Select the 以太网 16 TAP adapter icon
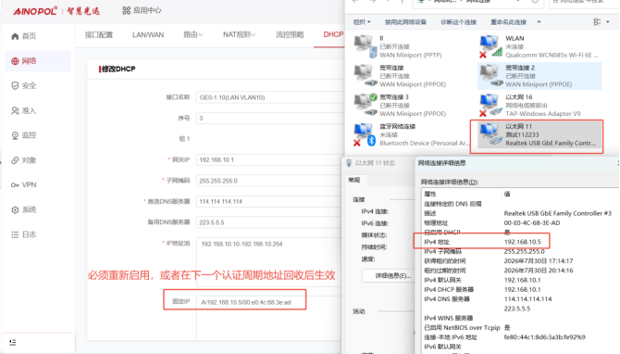The width and height of the screenshot is (620, 354). tap(490, 105)
